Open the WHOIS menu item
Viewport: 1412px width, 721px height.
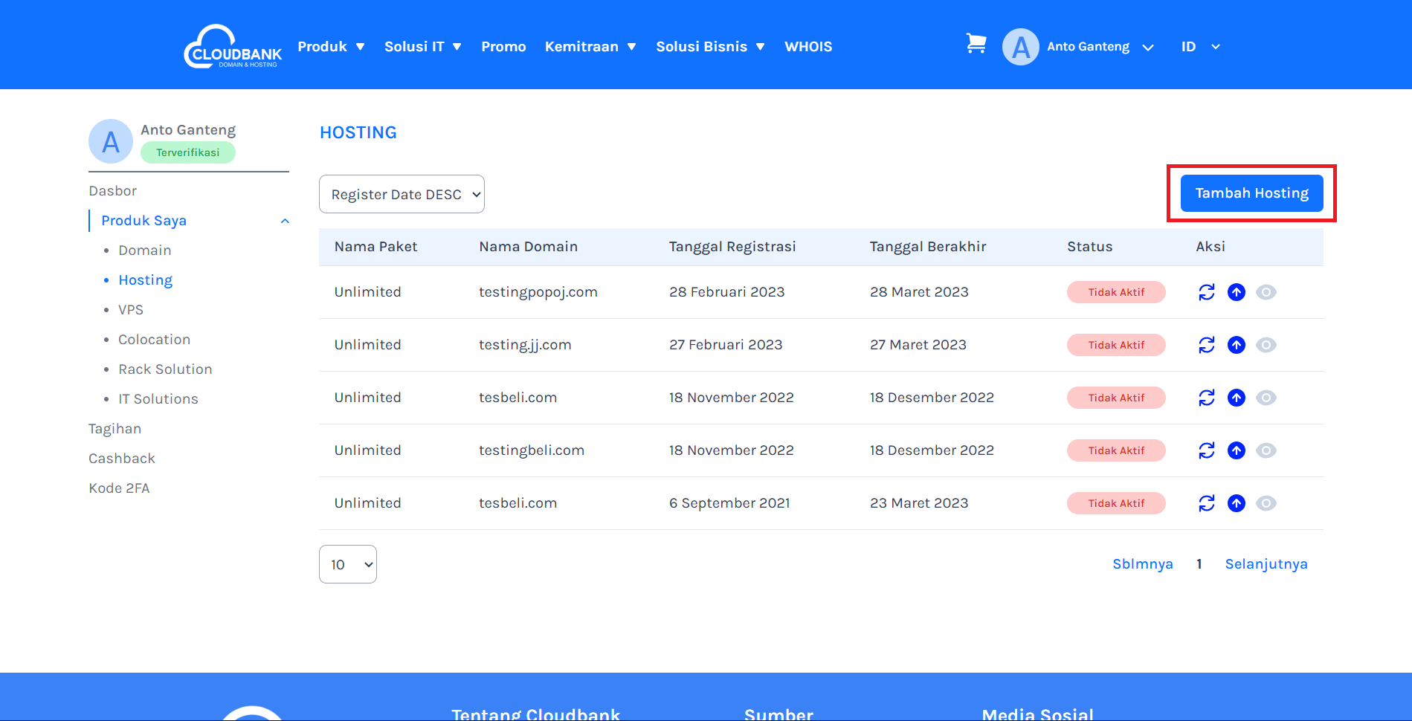[x=808, y=47]
